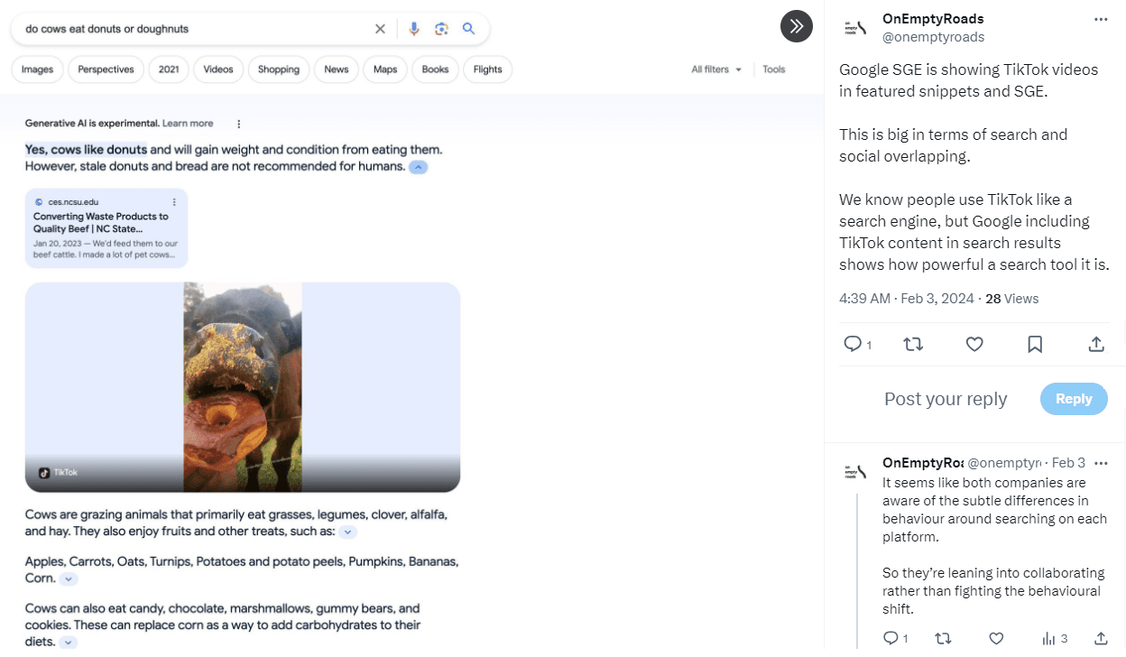Click the Post your reply field
1126x657 pixels.
tap(946, 399)
